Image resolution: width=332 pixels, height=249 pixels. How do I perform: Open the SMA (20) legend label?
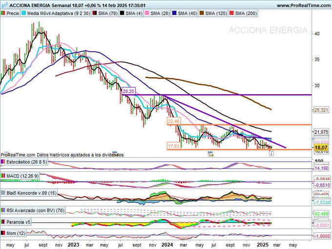coord(160,13)
